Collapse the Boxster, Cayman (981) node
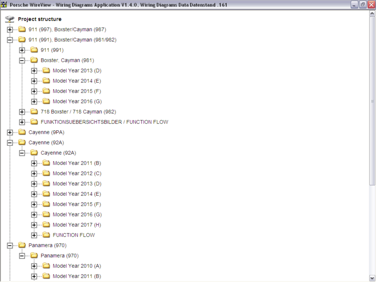This screenshot has height=282, width=376. pos(22,60)
